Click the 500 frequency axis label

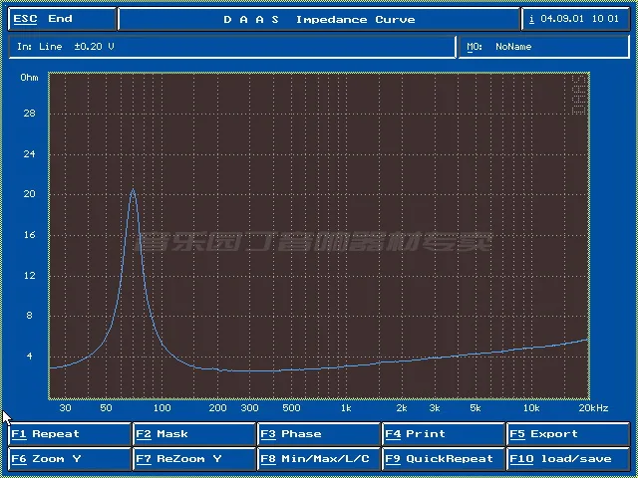291,408
